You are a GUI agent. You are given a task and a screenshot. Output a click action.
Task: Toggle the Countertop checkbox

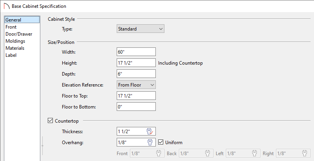[50, 121]
